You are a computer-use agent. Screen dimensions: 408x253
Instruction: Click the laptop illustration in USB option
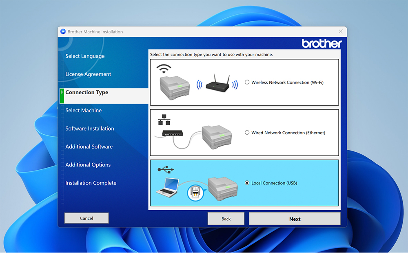pyautogui.click(x=168, y=187)
